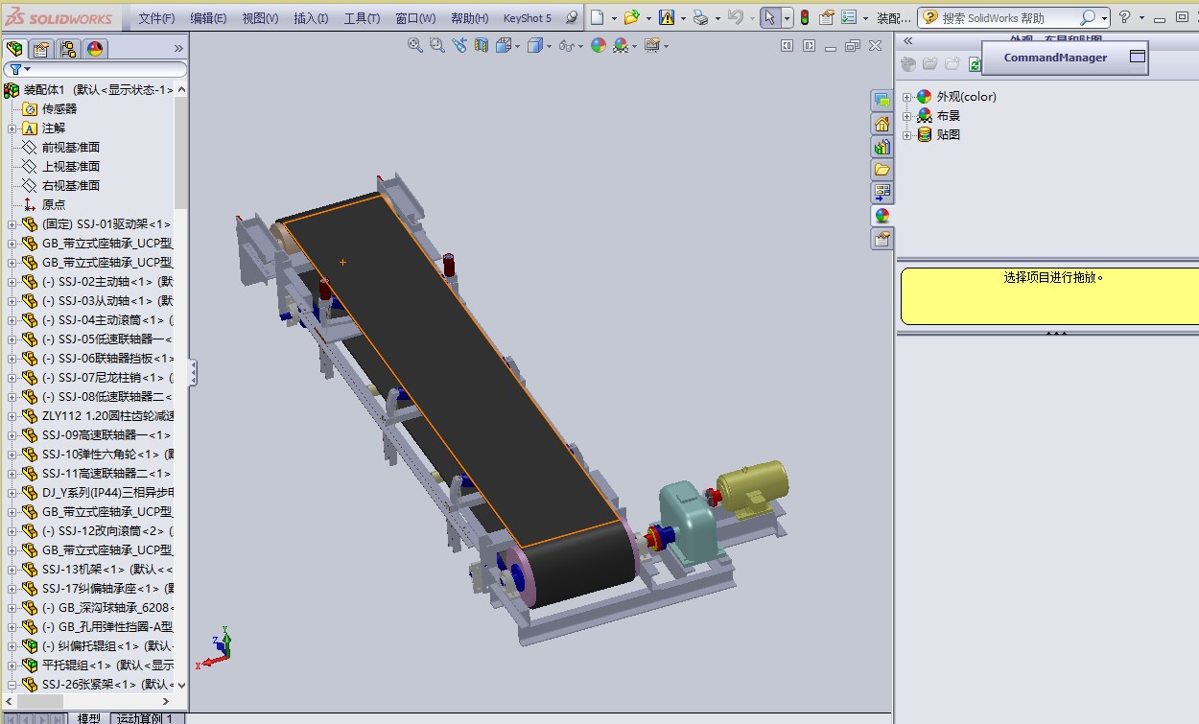Expand feature tree panel double chevron
The height and width of the screenshot is (724, 1199).
point(177,48)
